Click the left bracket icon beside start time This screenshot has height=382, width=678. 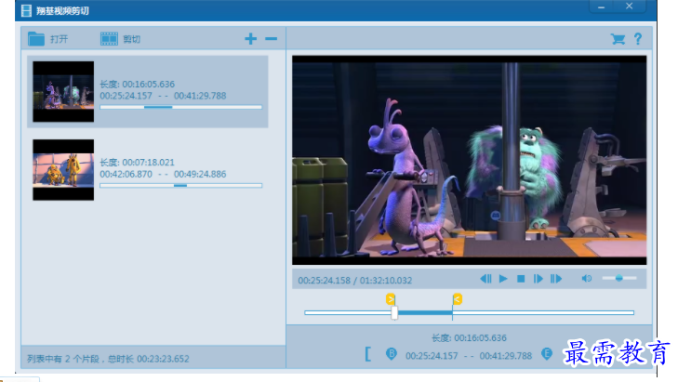pyautogui.click(x=368, y=354)
